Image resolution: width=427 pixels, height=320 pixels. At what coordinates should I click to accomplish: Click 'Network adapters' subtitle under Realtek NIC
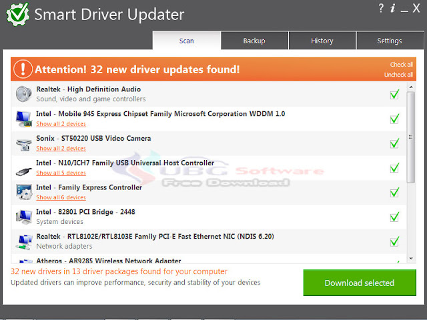pos(64,246)
